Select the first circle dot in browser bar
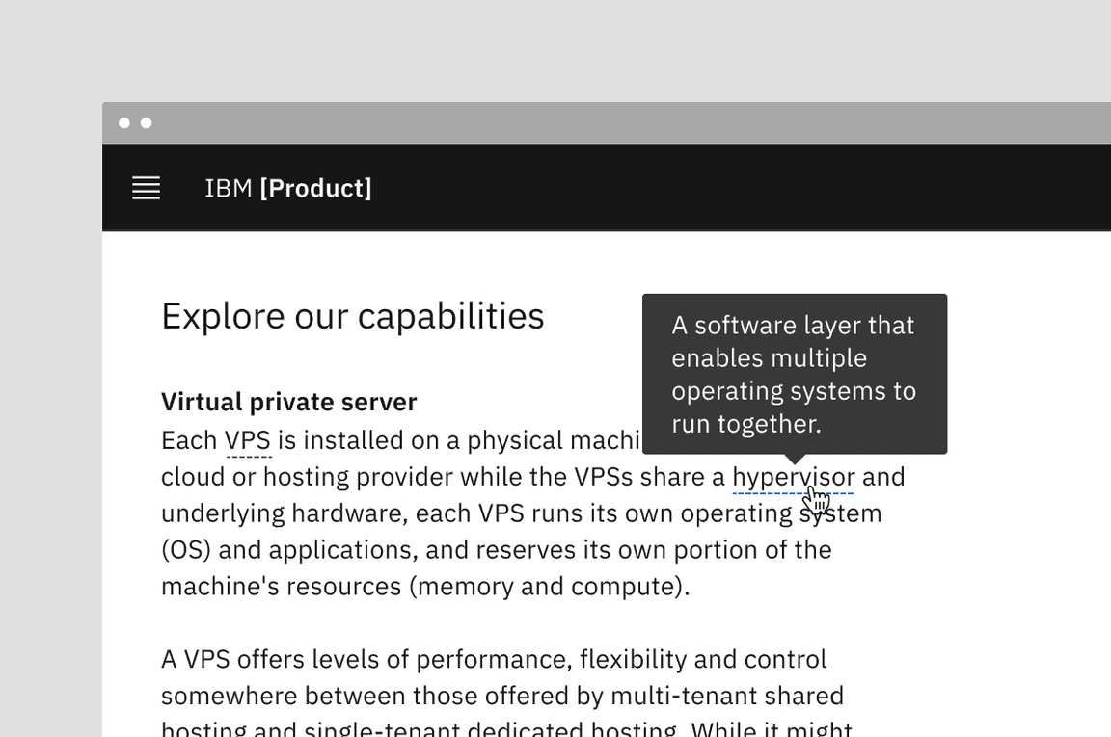This screenshot has height=737, width=1111. (x=124, y=122)
